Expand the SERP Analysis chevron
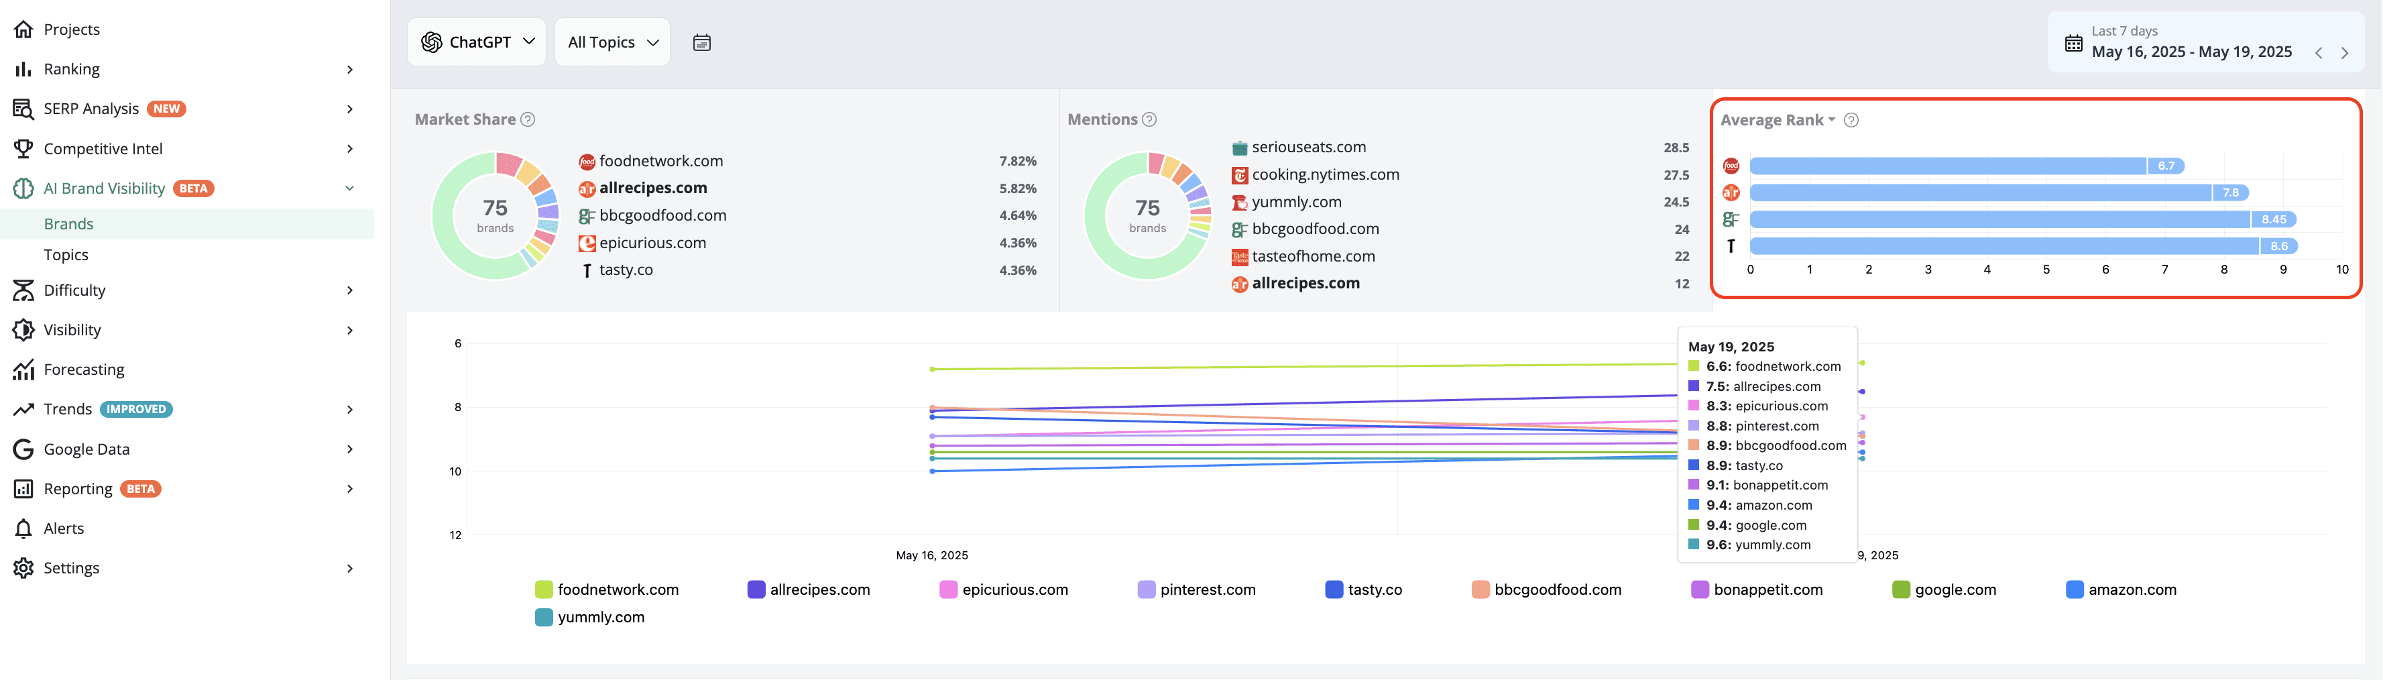The width and height of the screenshot is (2383, 680). tap(350, 109)
